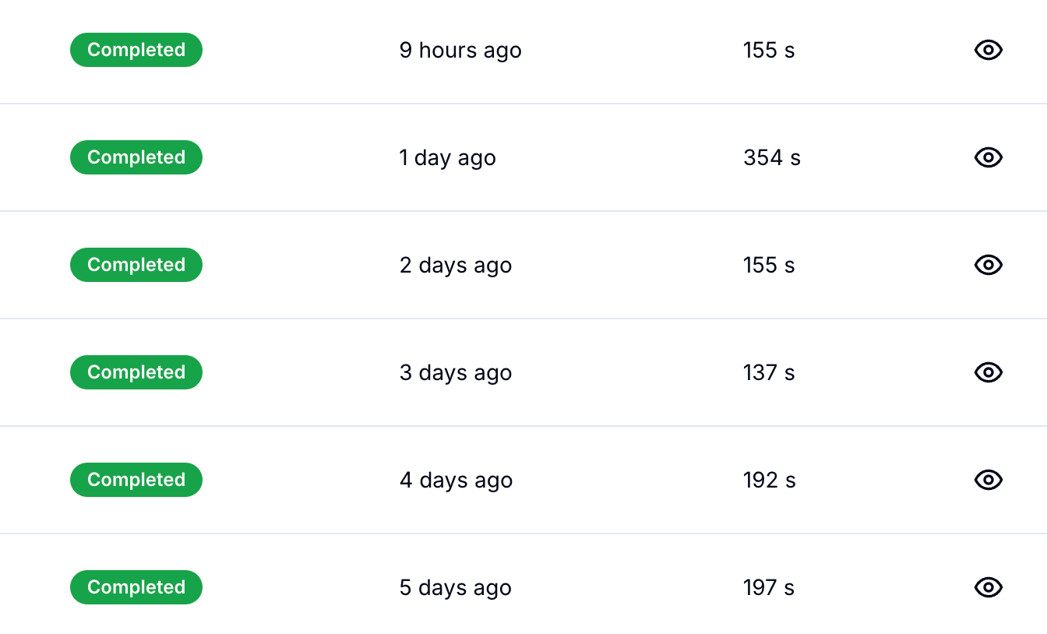Click the "9 hours ago" timestamp

point(460,51)
